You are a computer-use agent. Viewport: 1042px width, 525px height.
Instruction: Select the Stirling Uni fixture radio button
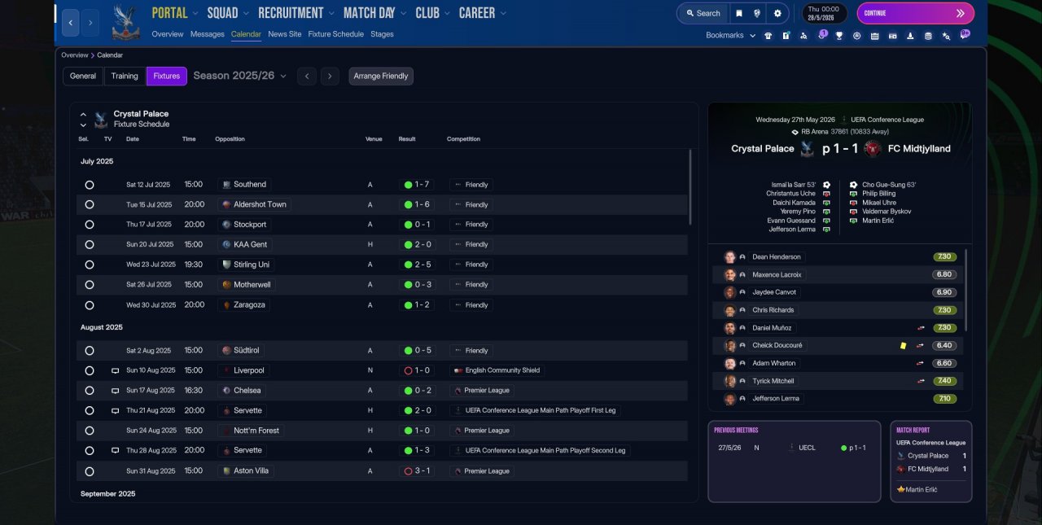90,265
